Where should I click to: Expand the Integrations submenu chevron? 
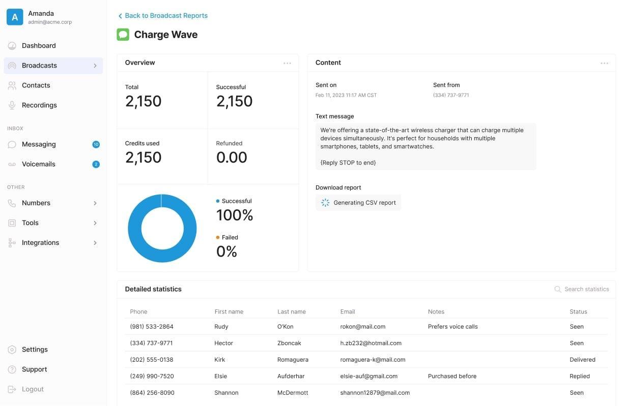95,243
